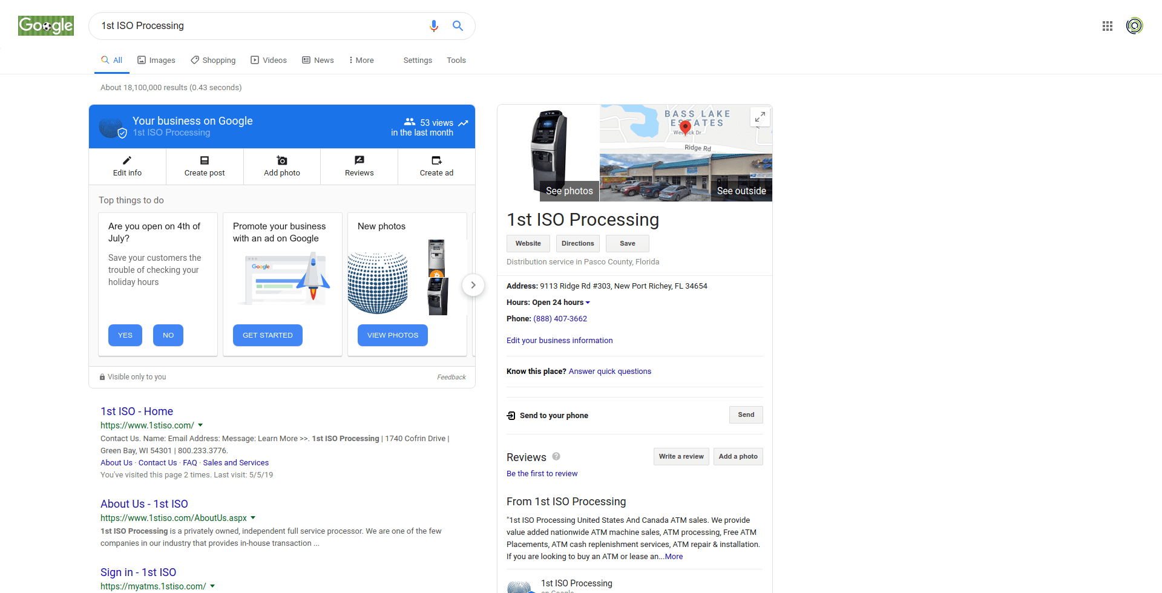Open the 1st ISO - Home result
1162x593 pixels.
coord(137,411)
